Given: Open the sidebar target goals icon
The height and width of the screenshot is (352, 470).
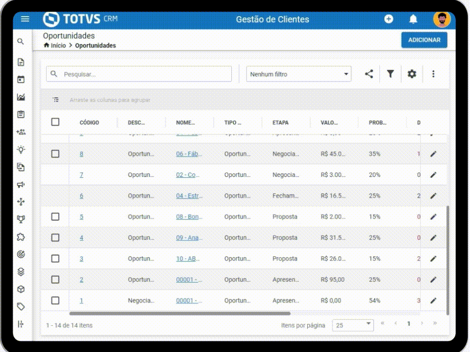Looking at the screenshot, I should pos(21,255).
